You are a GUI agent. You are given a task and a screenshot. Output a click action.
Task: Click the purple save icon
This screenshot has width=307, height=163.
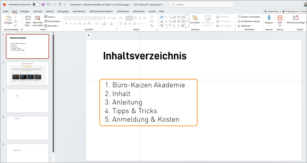pos(43,4)
